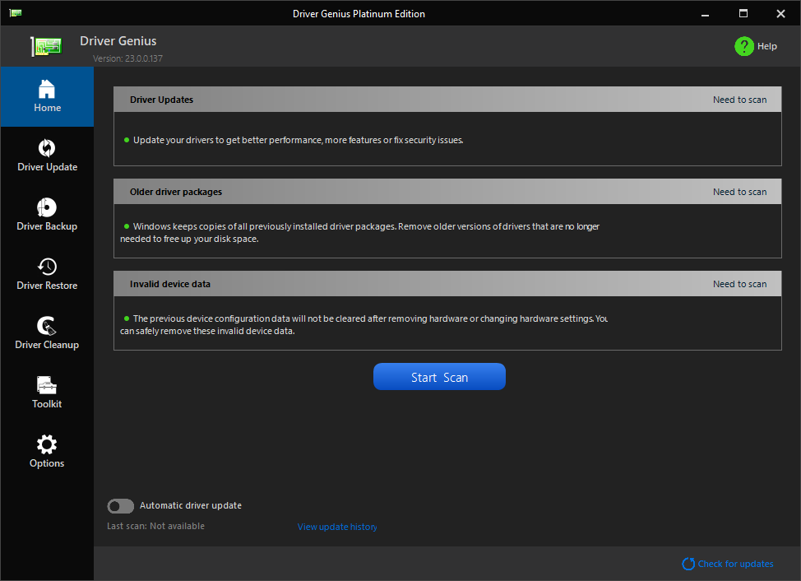The width and height of the screenshot is (801, 581).
Task: Click the green Help question mark icon
Action: (743, 46)
